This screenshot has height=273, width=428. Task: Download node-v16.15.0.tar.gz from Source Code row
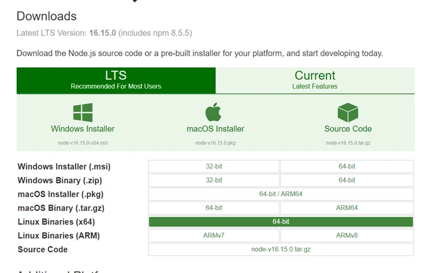pos(281,250)
